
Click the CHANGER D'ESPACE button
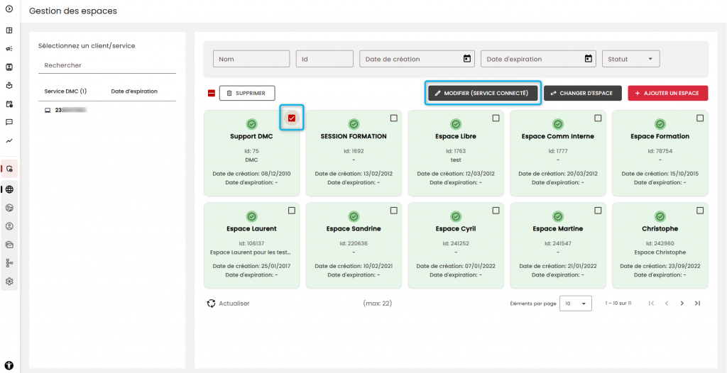(x=582, y=93)
